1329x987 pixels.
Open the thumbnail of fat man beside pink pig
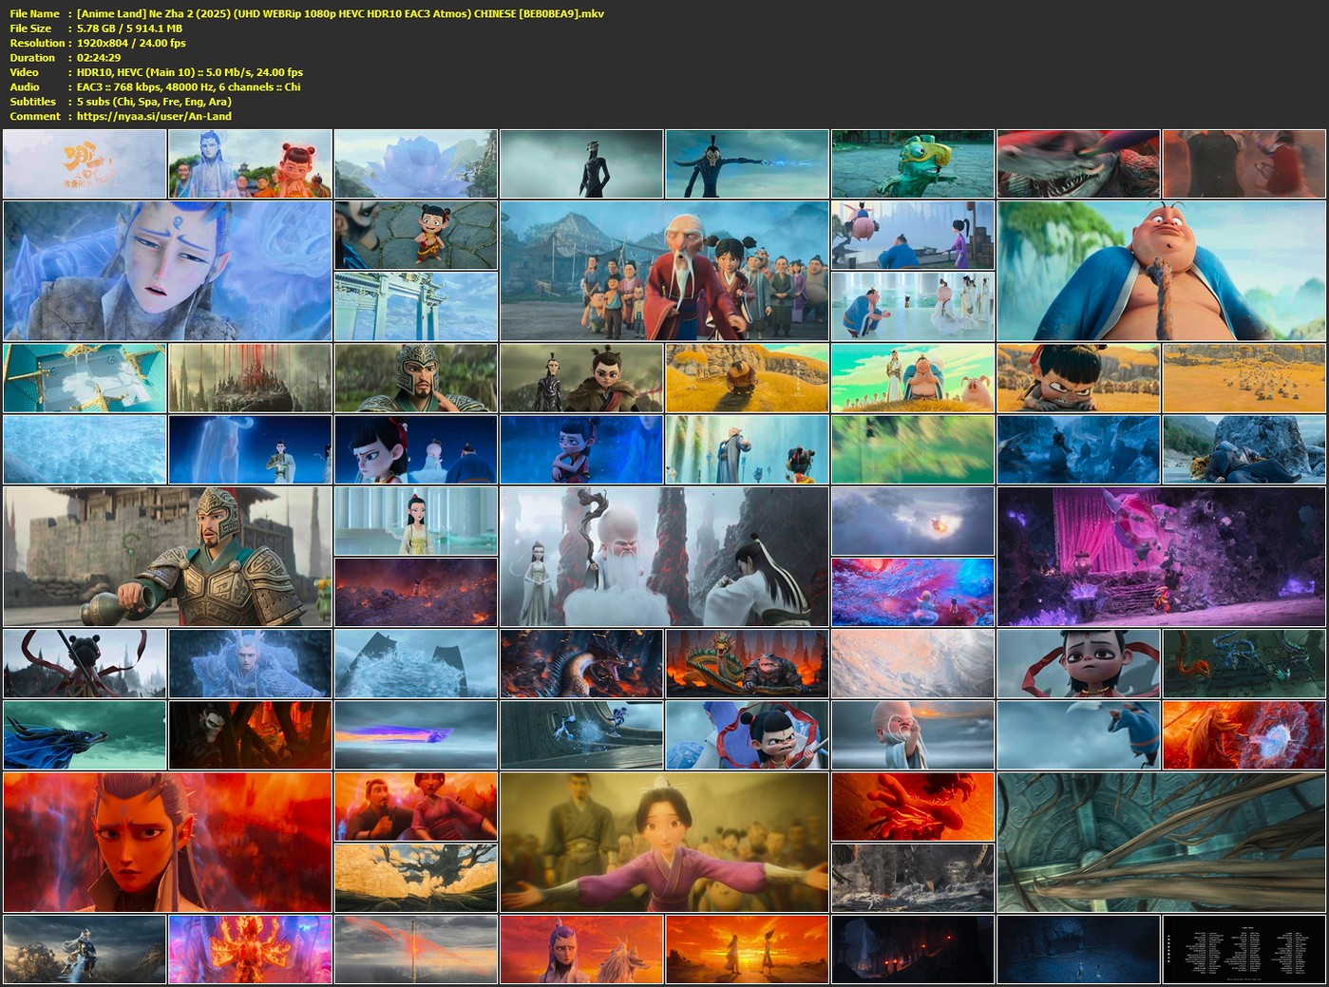click(913, 378)
